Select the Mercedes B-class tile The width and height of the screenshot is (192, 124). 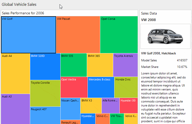101,87
